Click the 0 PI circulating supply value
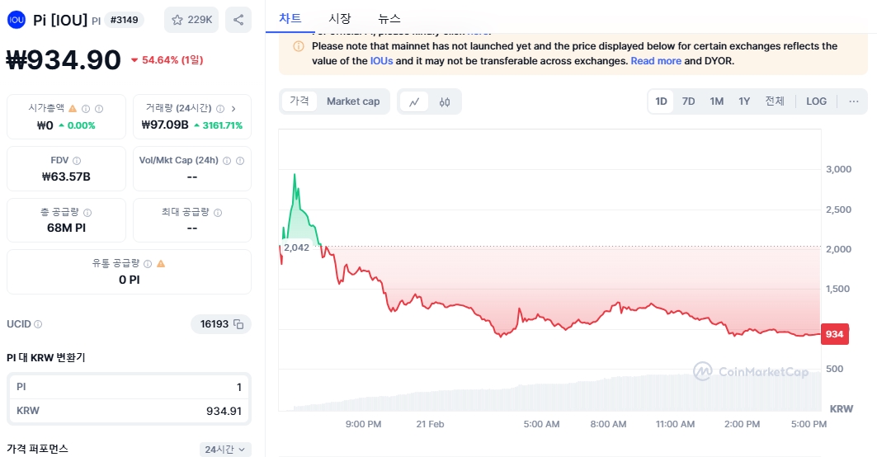Viewport: 877px width, 457px height. (x=130, y=280)
